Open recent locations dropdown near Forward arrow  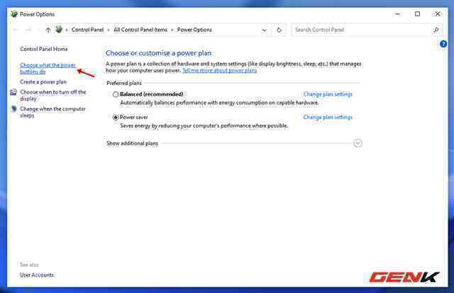pyautogui.click(x=38, y=30)
